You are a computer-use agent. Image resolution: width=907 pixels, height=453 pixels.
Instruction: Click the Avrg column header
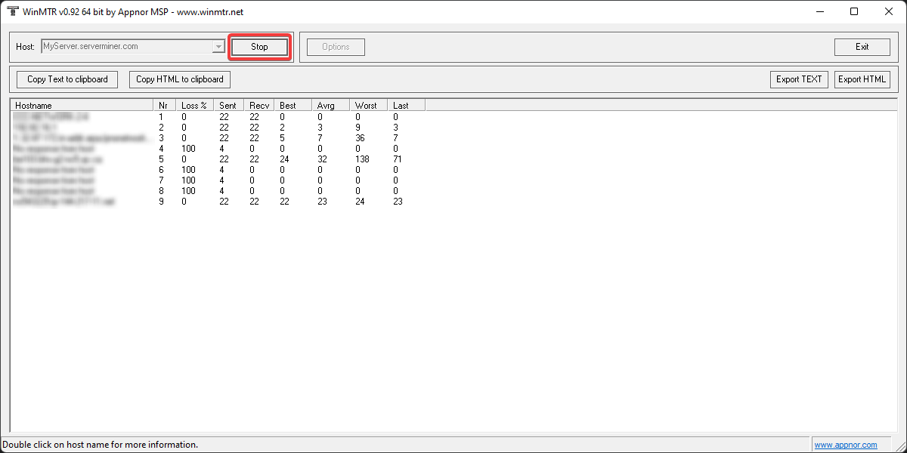tap(330, 106)
